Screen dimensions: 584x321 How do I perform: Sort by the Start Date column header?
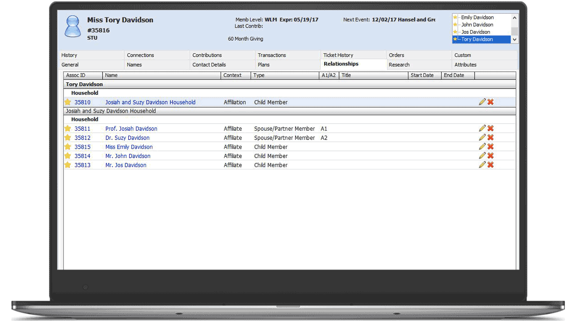coord(422,76)
